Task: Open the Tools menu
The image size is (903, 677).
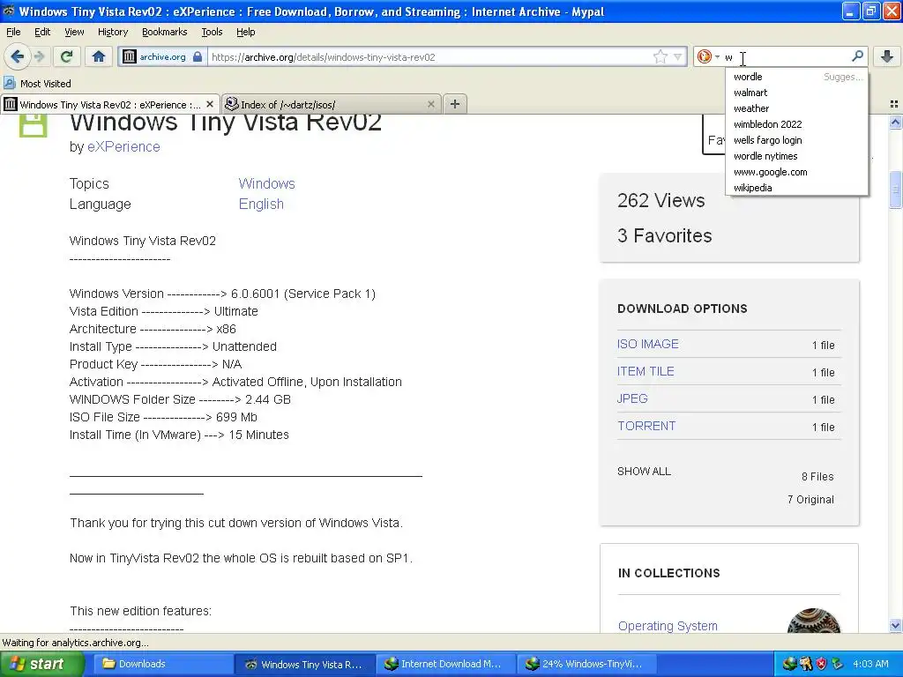Action: tap(212, 32)
